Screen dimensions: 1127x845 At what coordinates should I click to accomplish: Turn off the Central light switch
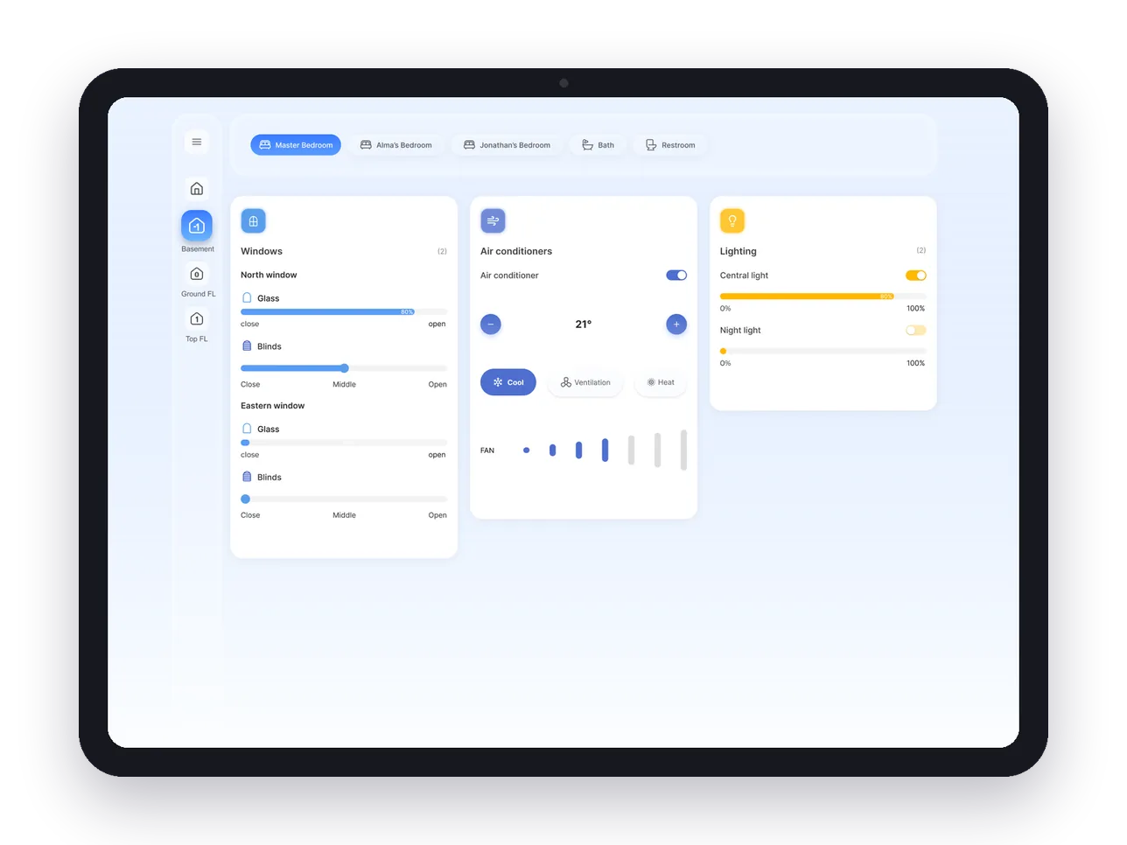point(916,276)
